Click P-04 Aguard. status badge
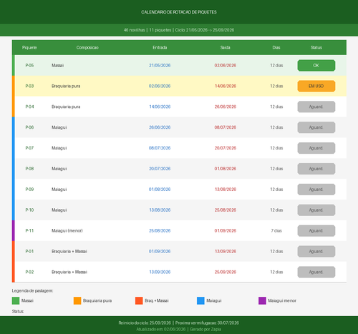This screenshot has width=358, height=334. coord(316,107)
